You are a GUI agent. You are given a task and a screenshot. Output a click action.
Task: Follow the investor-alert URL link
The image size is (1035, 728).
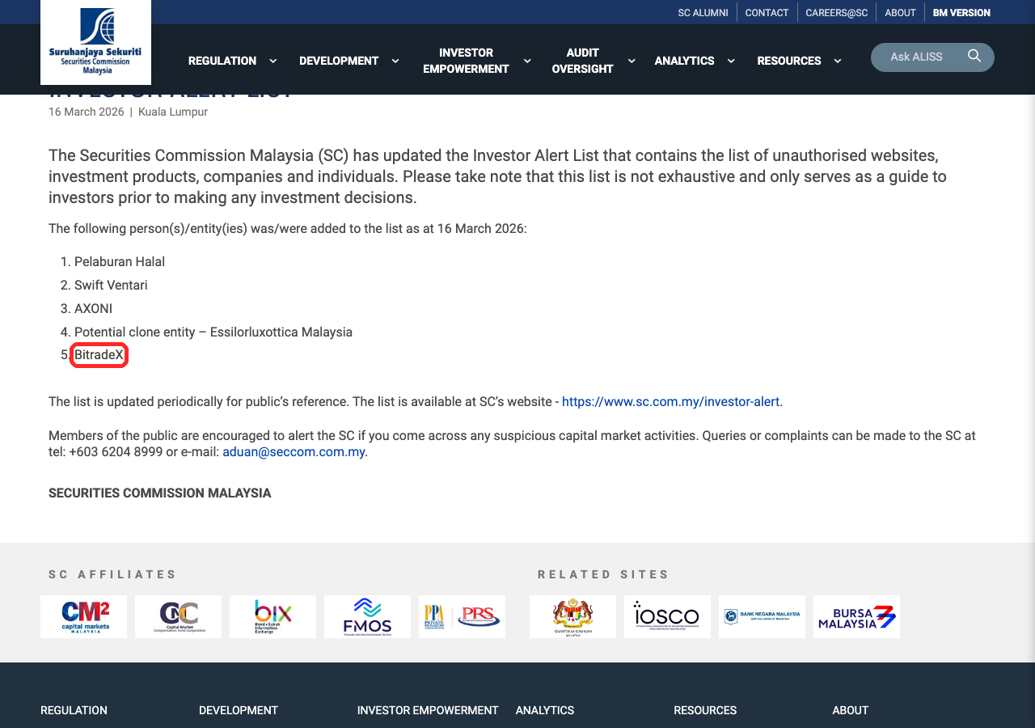click(x=670, y=401)
